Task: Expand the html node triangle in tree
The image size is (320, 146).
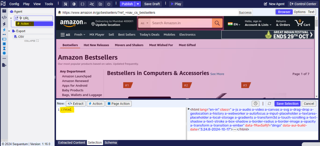Action: point(189,109)
